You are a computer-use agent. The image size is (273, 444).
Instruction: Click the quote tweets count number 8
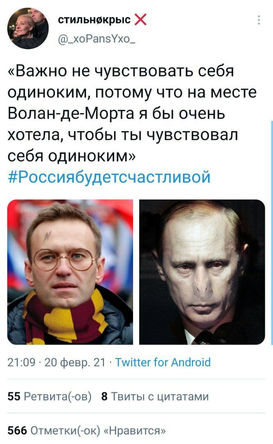click(104, 396)
